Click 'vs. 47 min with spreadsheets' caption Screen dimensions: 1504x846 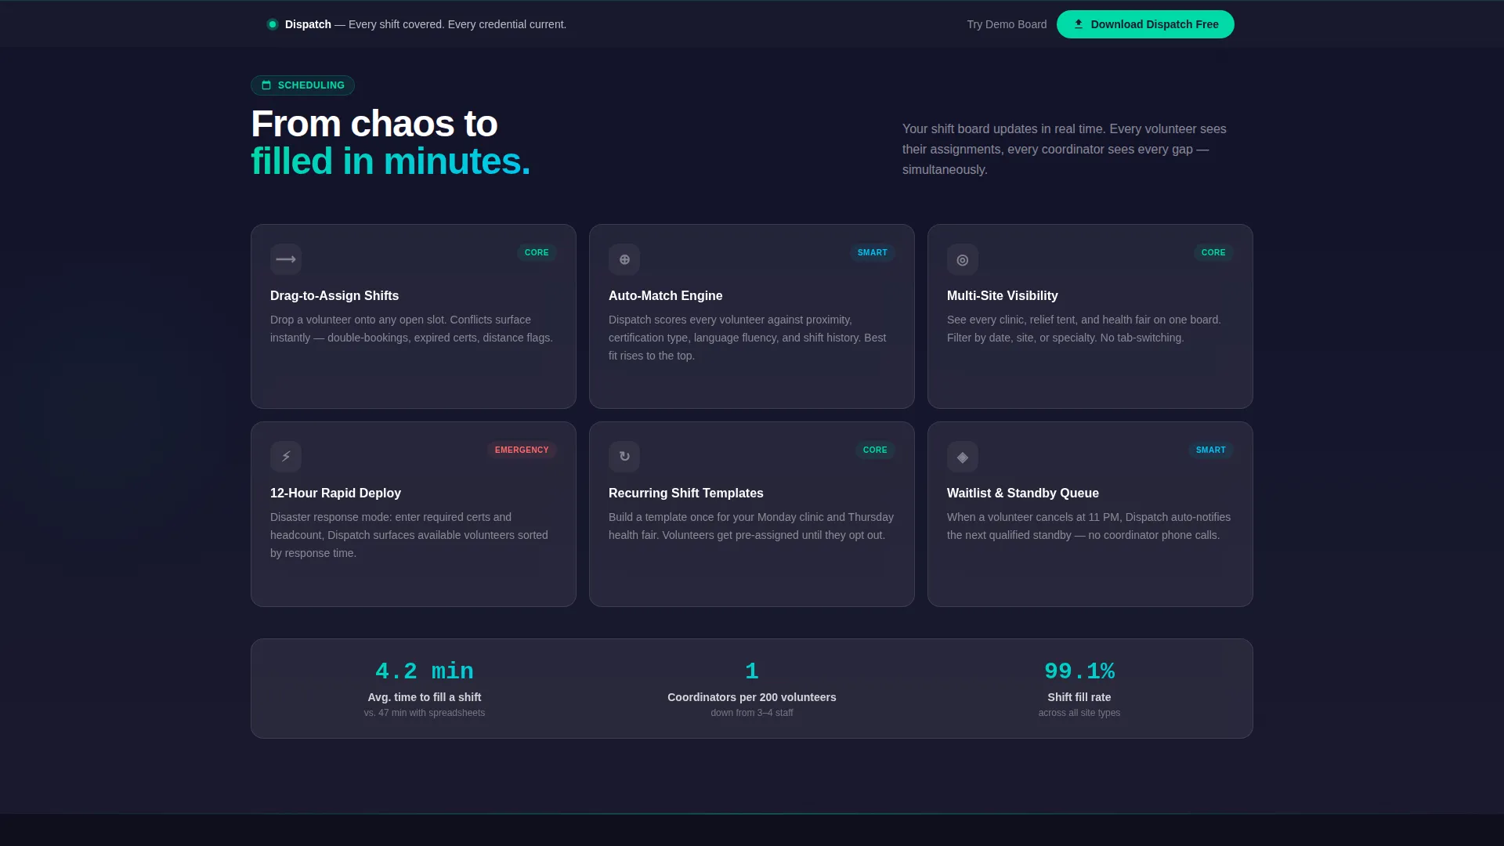[x=425, y=713]
